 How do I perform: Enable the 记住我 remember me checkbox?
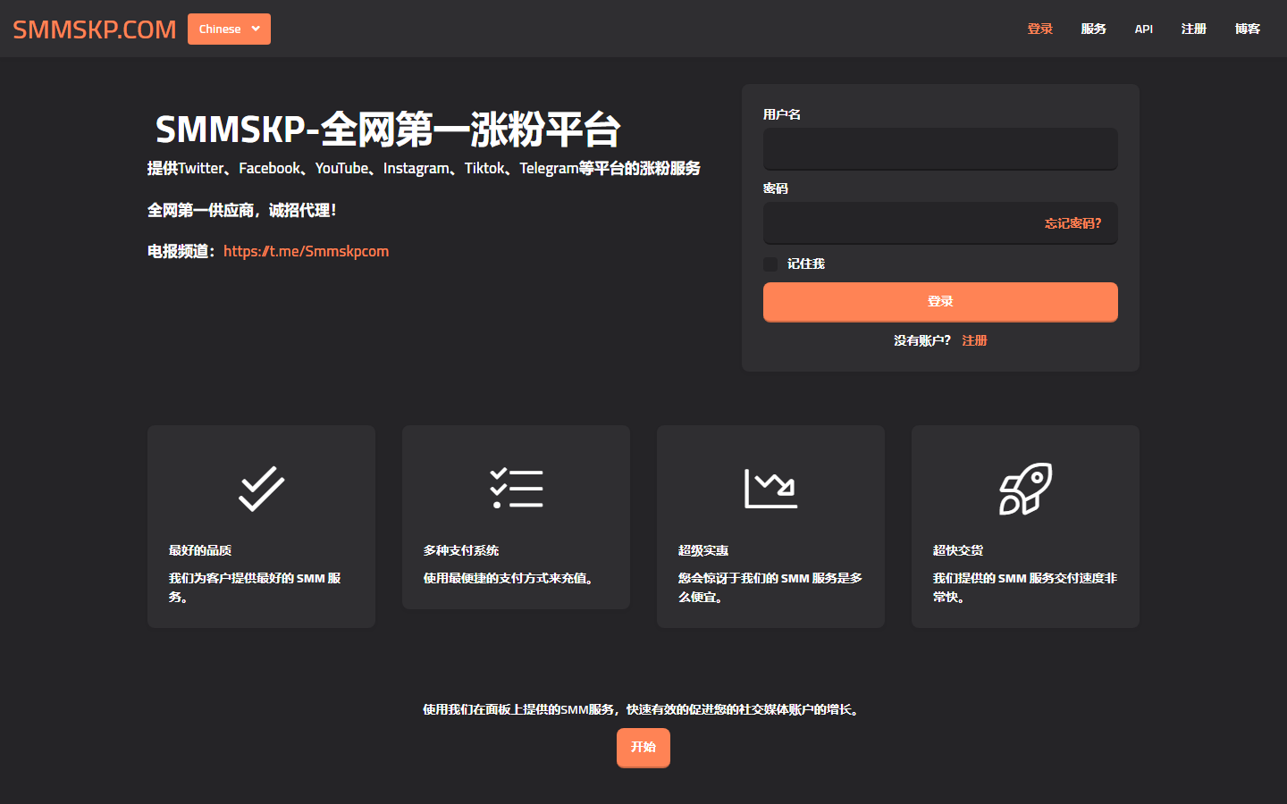pos(770,264)
